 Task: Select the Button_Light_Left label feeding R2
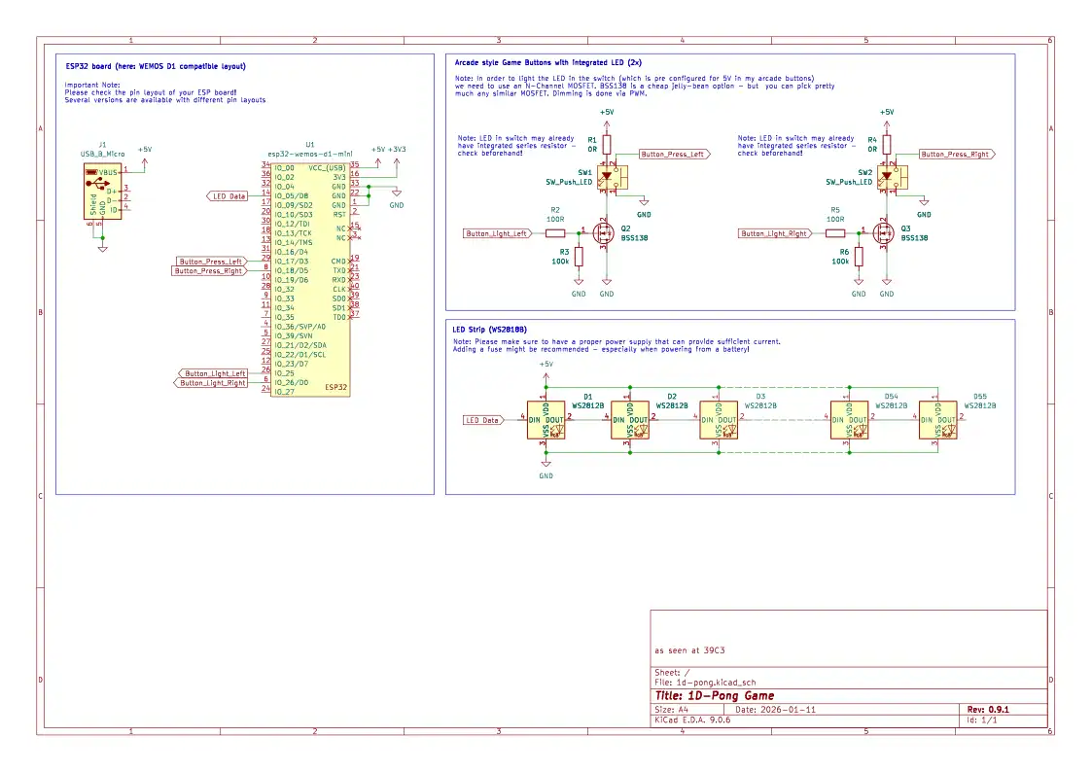point(497,233)
